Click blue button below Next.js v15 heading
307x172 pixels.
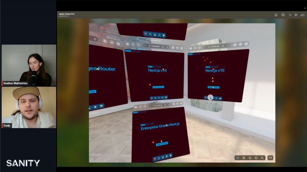pos(213,87)
